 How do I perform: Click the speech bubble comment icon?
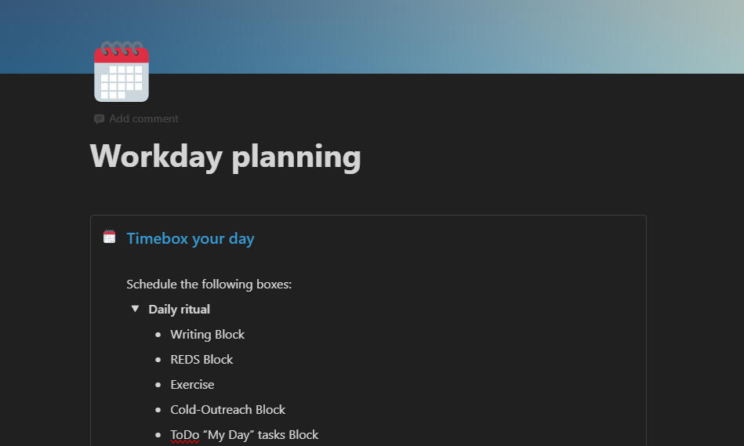tap(99, 119)
